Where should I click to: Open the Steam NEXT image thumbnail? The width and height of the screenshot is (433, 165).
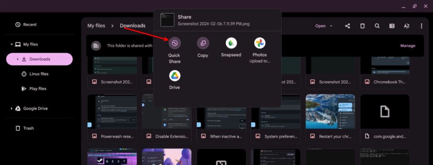pyautogui.click(x=112, y=157)
